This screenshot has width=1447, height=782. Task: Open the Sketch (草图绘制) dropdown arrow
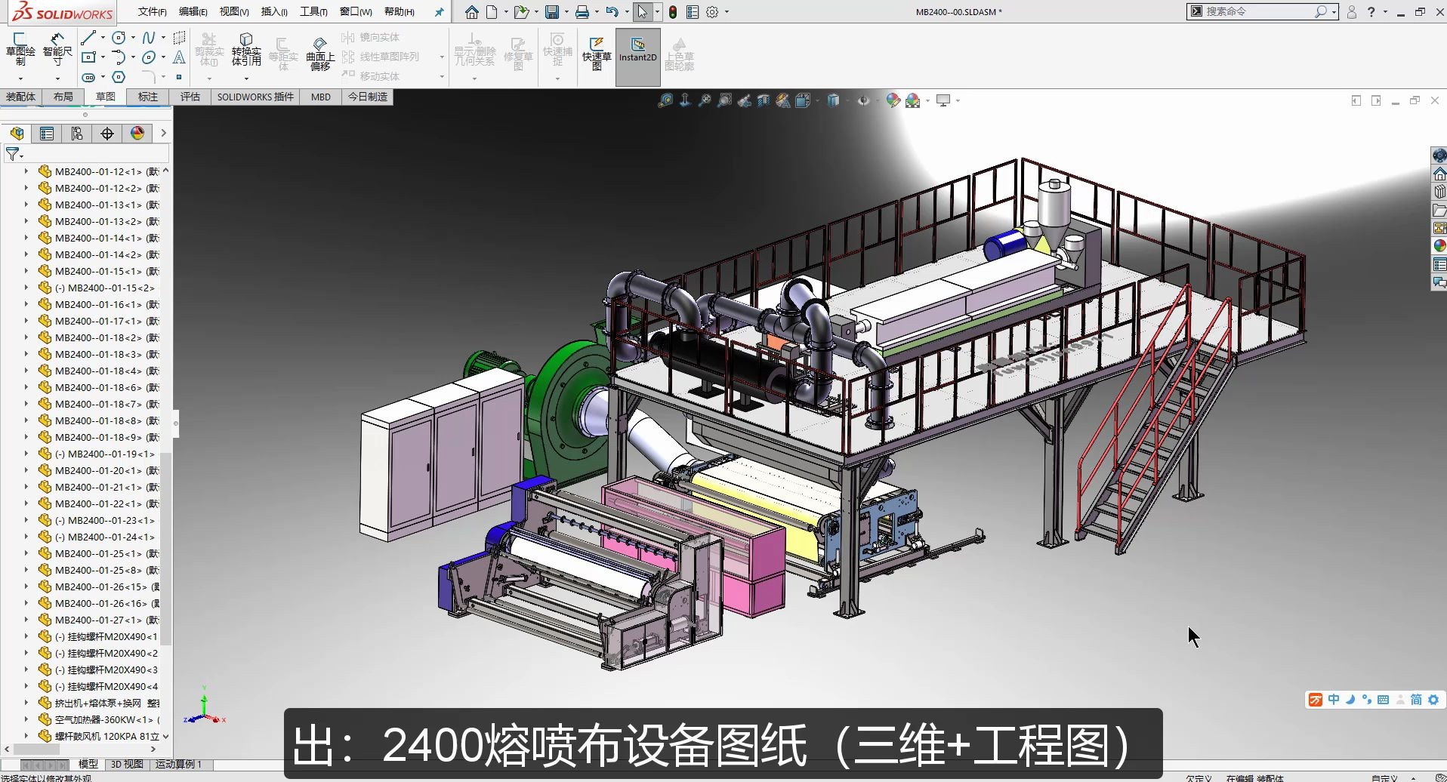(20, 79)
